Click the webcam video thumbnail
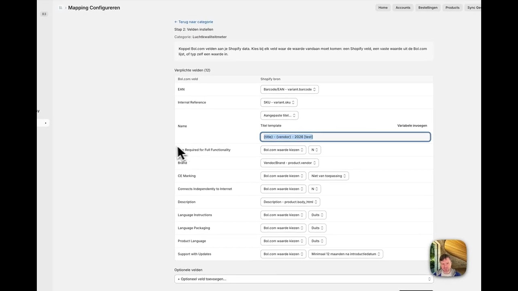Image resolution: width=518 pixels, height=291 pixels. [x=448, y=258]
